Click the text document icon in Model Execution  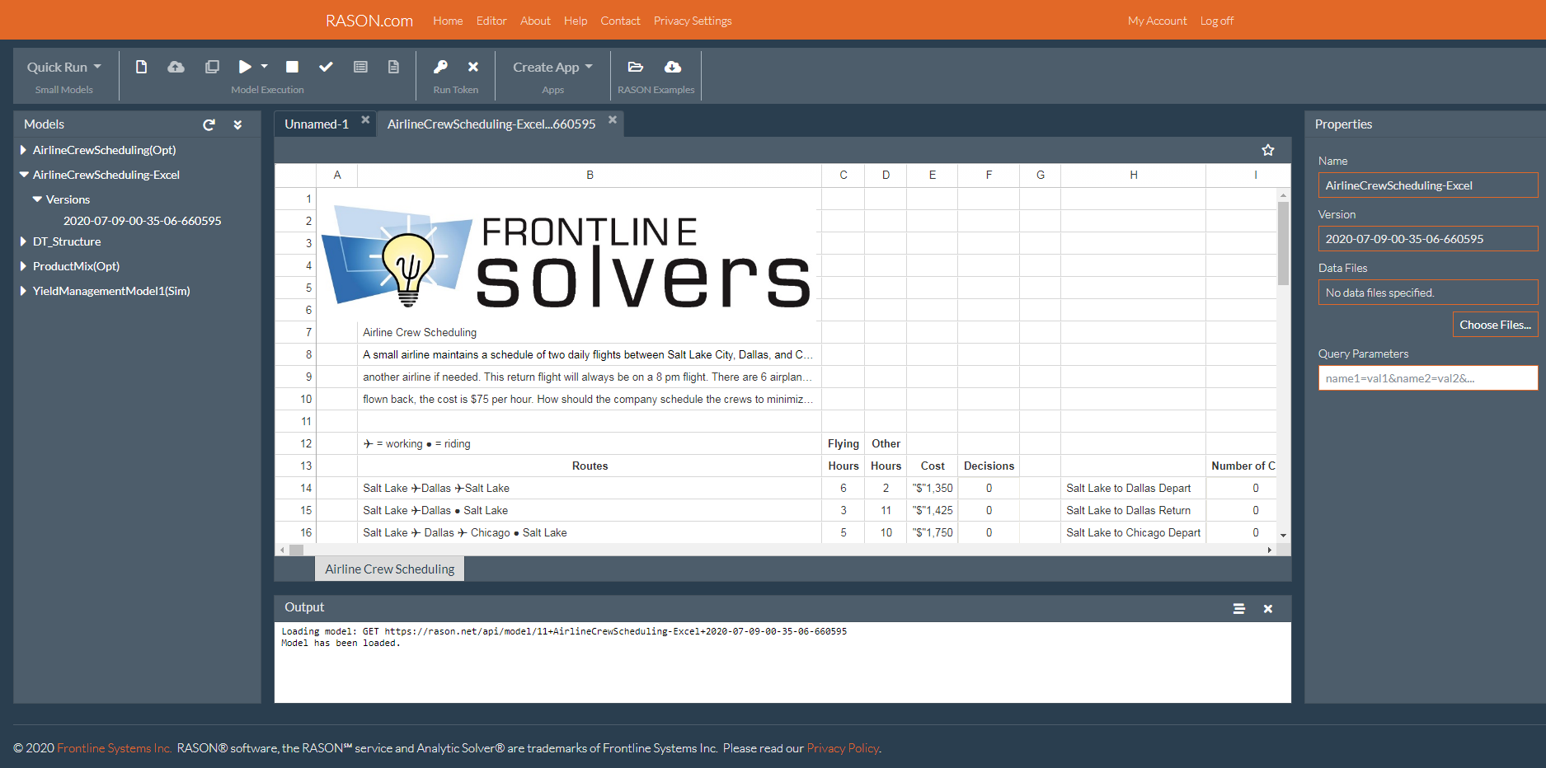393,67
